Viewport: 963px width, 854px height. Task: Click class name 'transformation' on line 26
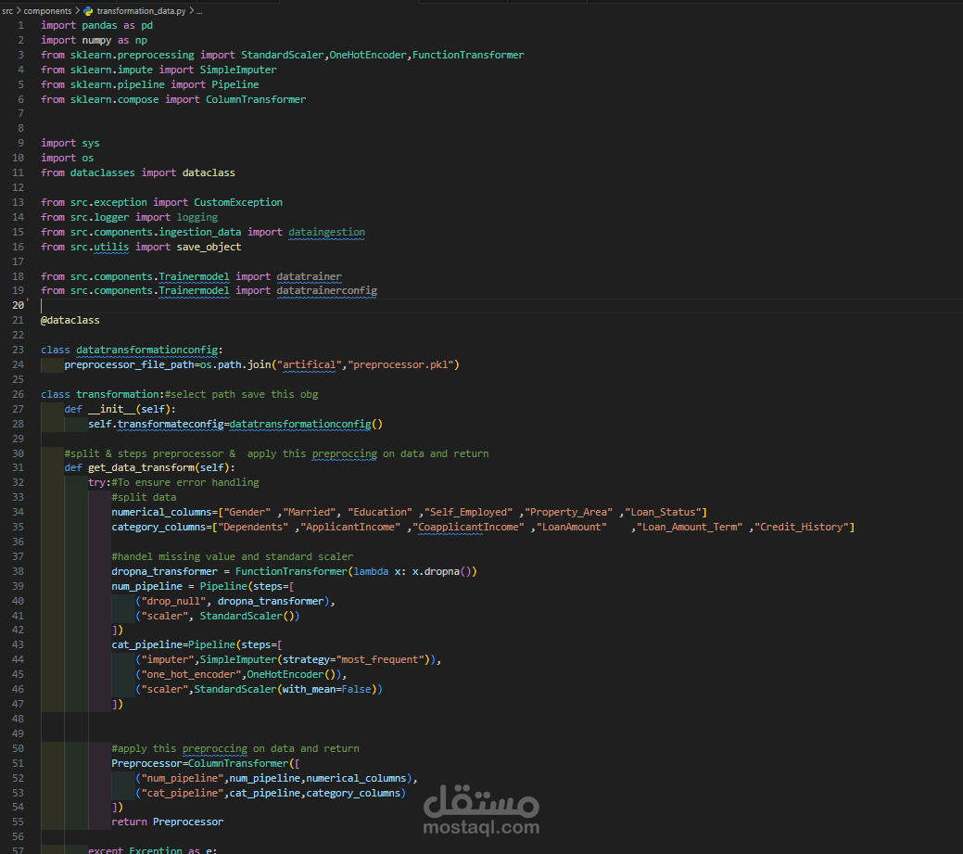coord(118,394)
